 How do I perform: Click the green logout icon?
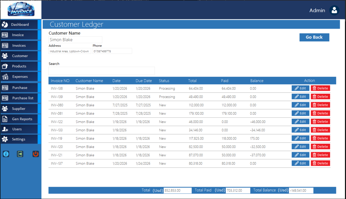coord(20,154)
